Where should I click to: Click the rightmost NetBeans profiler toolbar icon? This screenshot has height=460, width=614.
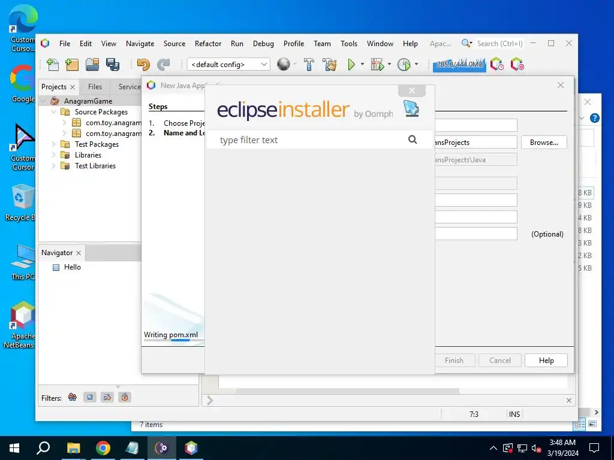[517, 64]
